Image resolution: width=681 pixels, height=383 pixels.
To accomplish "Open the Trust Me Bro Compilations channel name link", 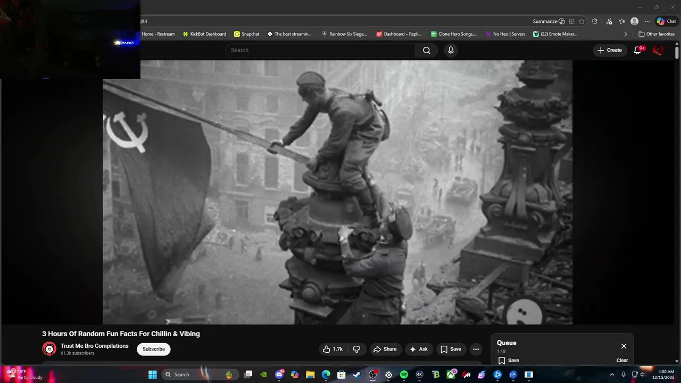I will point(95,346).
